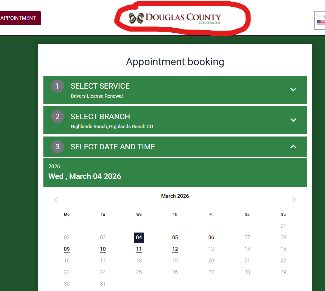Click the selected date March 04
The width and height of the screenshot is (325, 291).
point(139,238)
